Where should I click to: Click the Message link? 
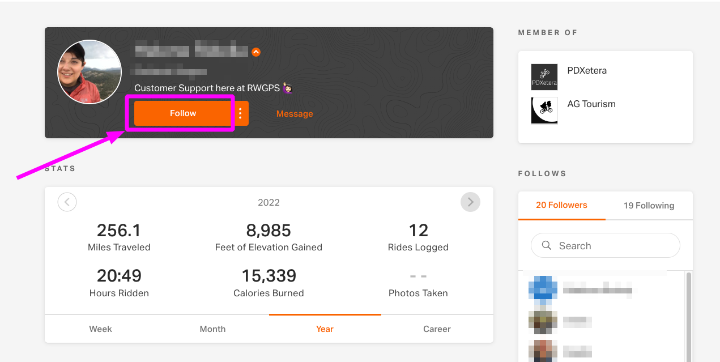295,114
